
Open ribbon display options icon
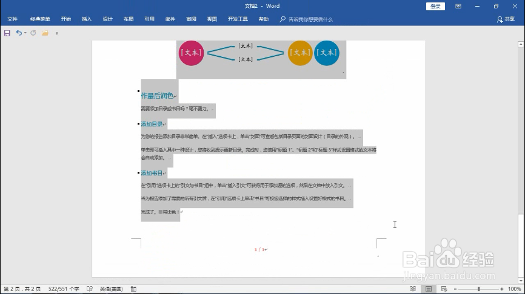(458, 6)
